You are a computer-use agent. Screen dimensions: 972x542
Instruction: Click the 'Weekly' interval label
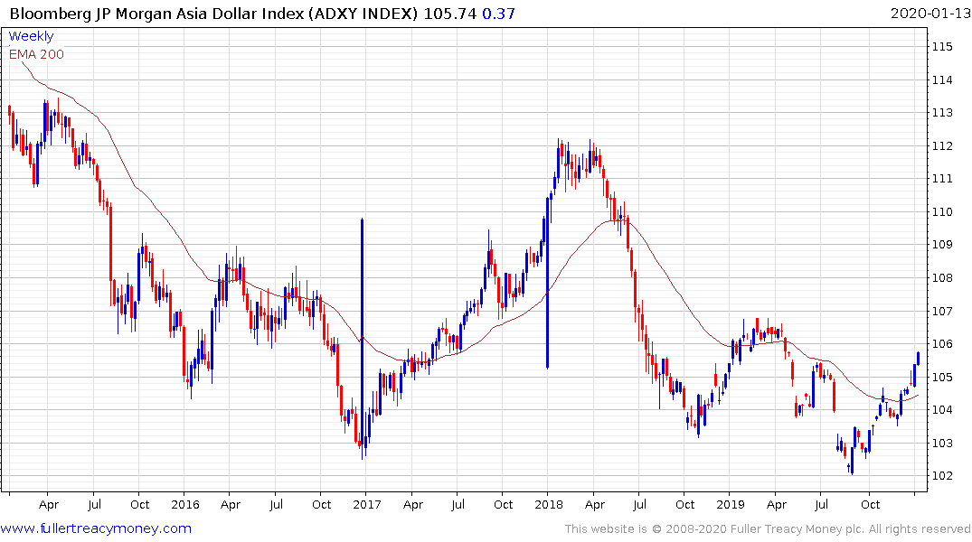31,36
